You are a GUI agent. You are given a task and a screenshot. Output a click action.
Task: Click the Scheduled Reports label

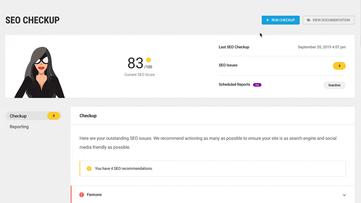[x=234, y=85]
